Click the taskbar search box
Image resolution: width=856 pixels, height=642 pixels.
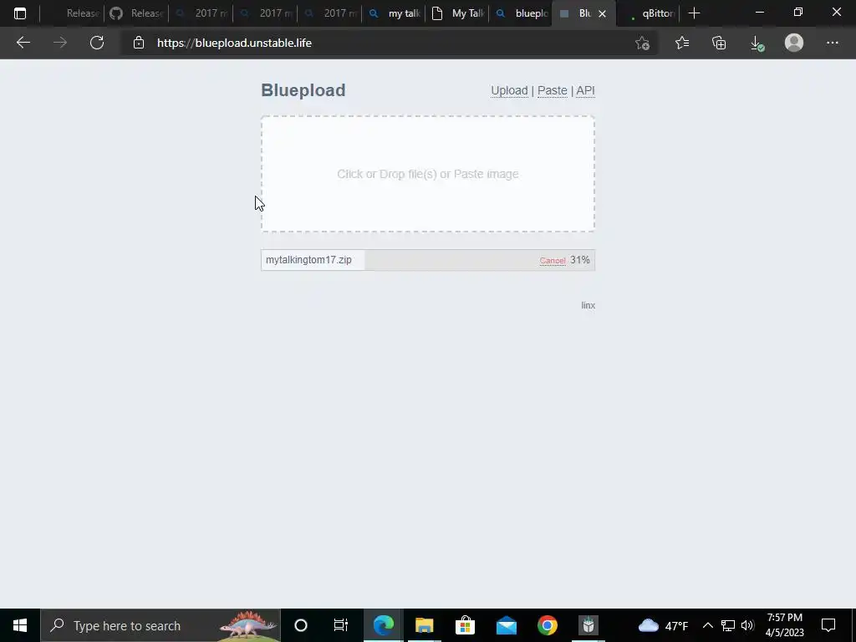[x=160, y=625]
